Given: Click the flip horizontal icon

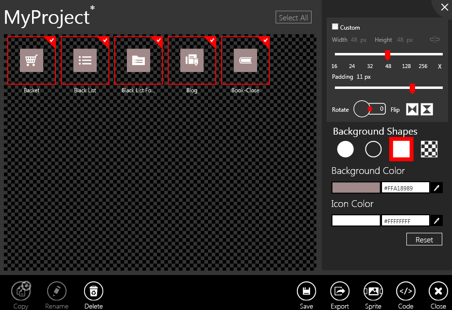Looking at the screenshot, I should pyautogui.click(x=412, y=109).
